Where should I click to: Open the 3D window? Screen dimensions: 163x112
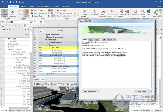pyautogui.click(x=149, y=13)
